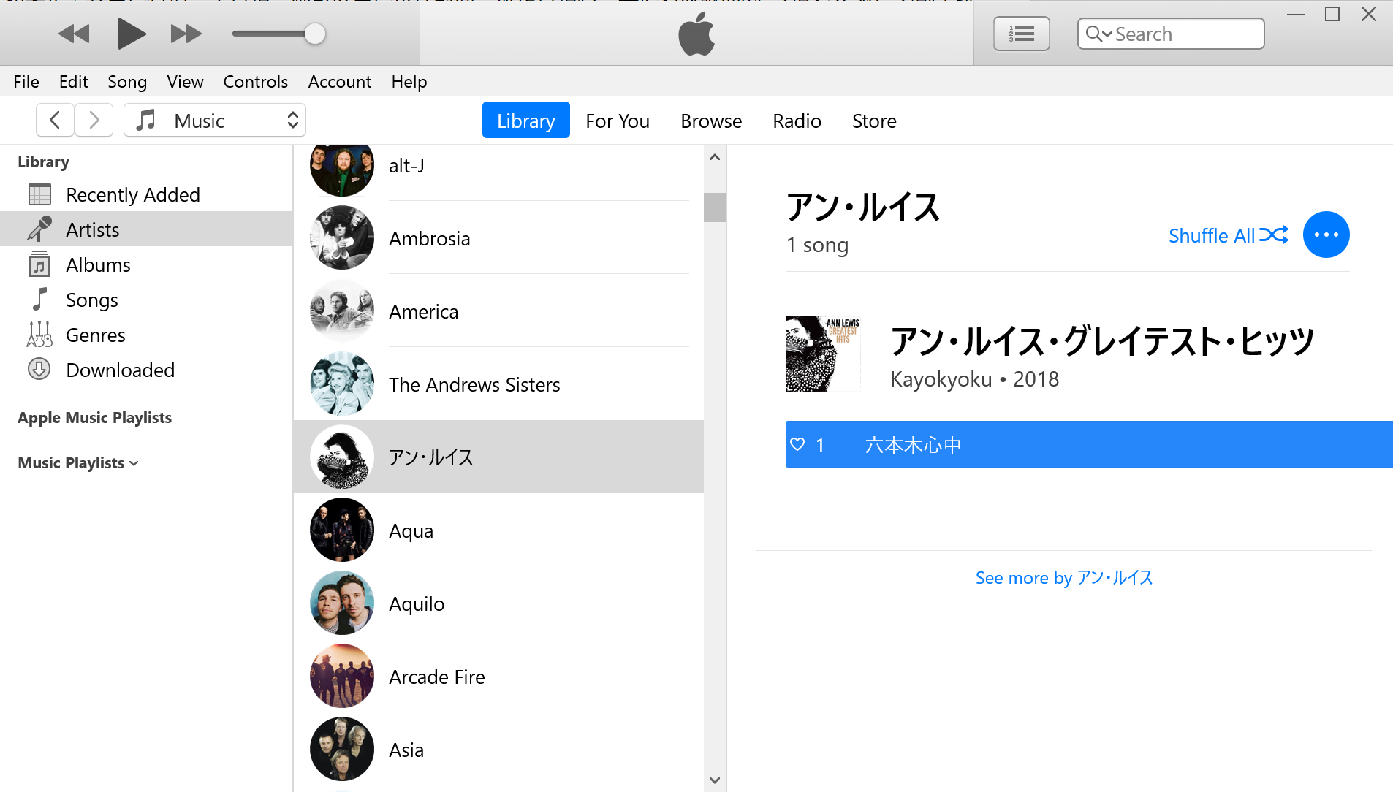Click the artist list scrollbar up arrow

point(715,157)
